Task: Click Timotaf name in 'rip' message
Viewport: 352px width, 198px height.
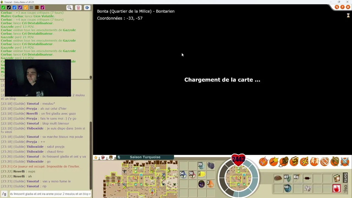Action: [x=33, y=186]
